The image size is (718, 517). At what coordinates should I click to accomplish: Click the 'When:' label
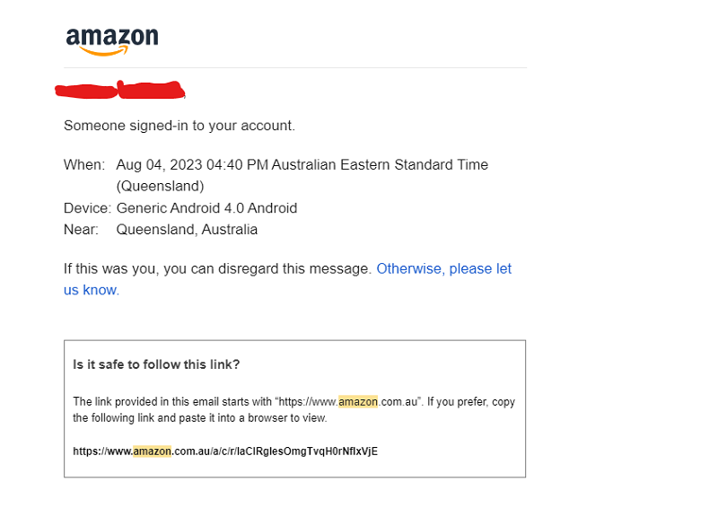(x=84, y=165)
